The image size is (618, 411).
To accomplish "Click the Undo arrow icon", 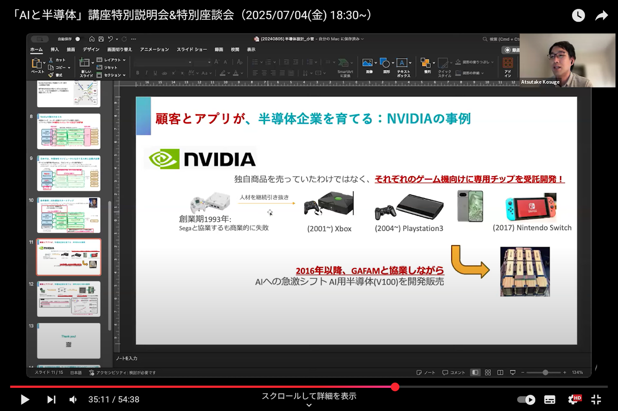I will click(110, 39).
